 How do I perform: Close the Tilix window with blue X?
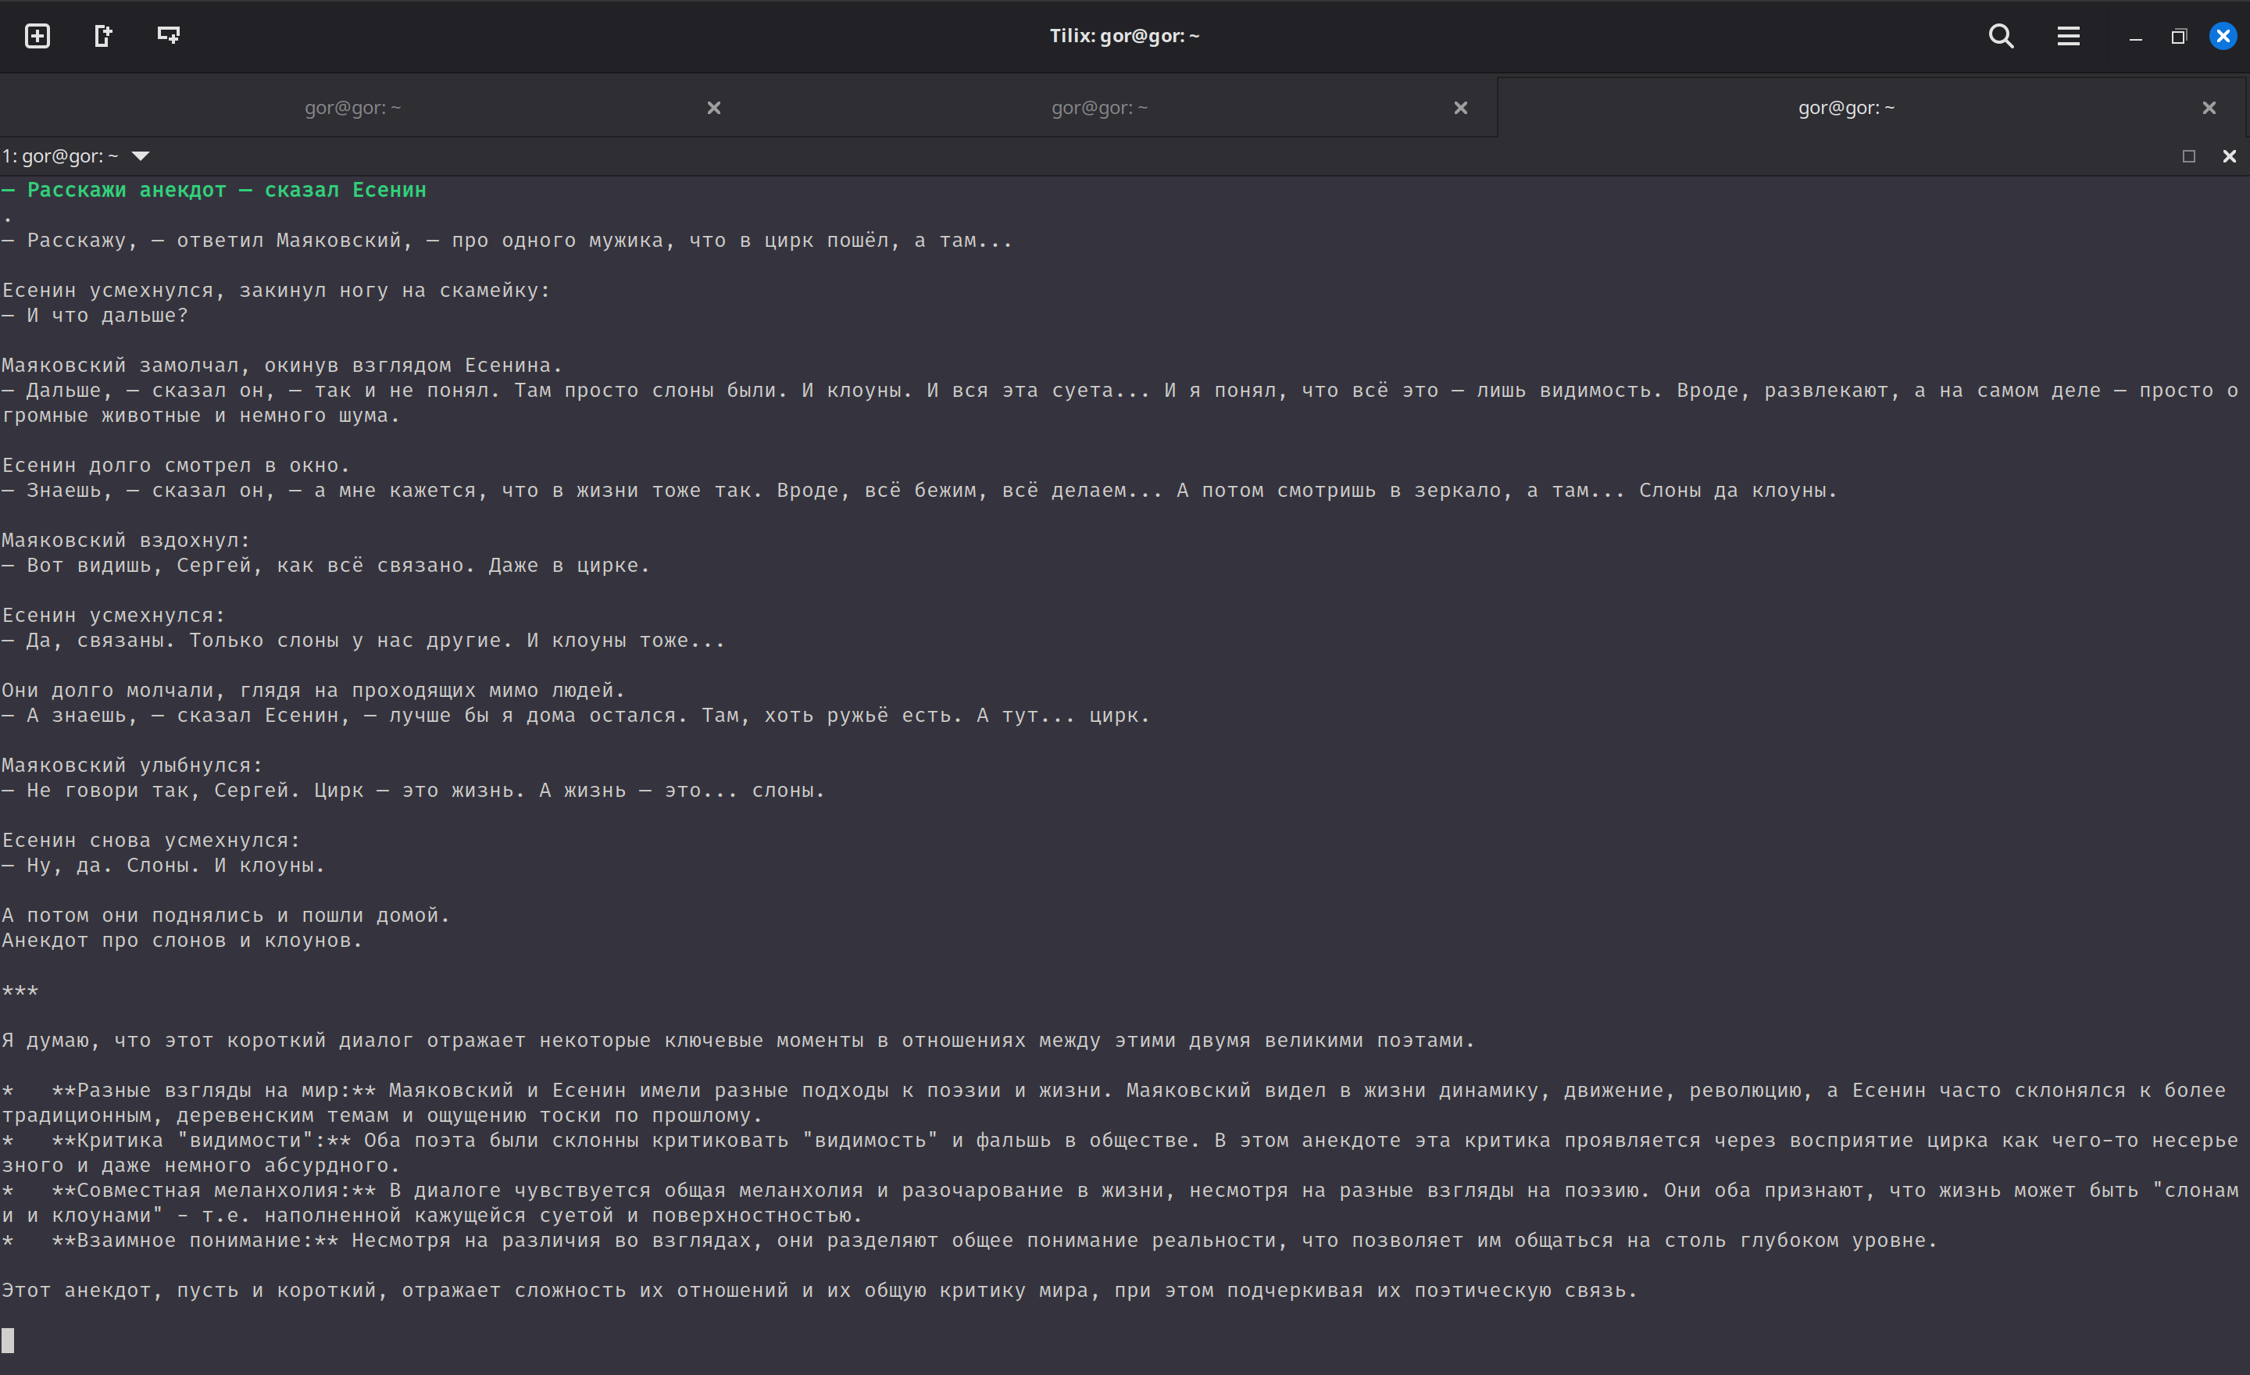coord(2223,36)
